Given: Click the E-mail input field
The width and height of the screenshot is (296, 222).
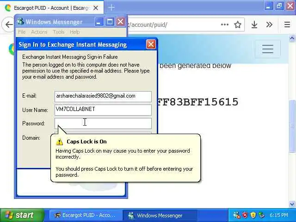Looking at the screenshot, I should pos(103,97).
